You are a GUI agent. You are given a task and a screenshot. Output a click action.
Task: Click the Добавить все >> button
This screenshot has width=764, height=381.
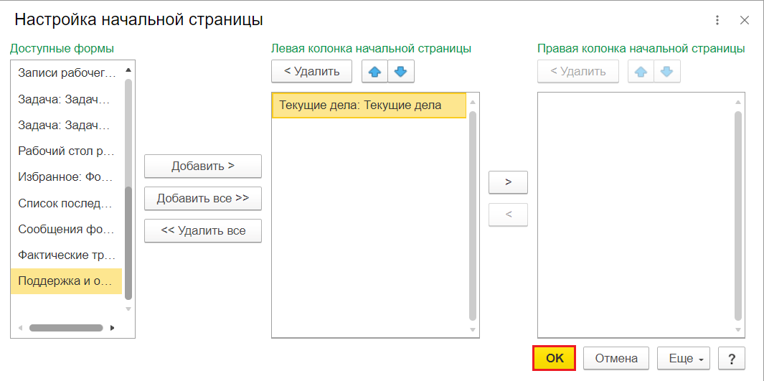(203, 198)
